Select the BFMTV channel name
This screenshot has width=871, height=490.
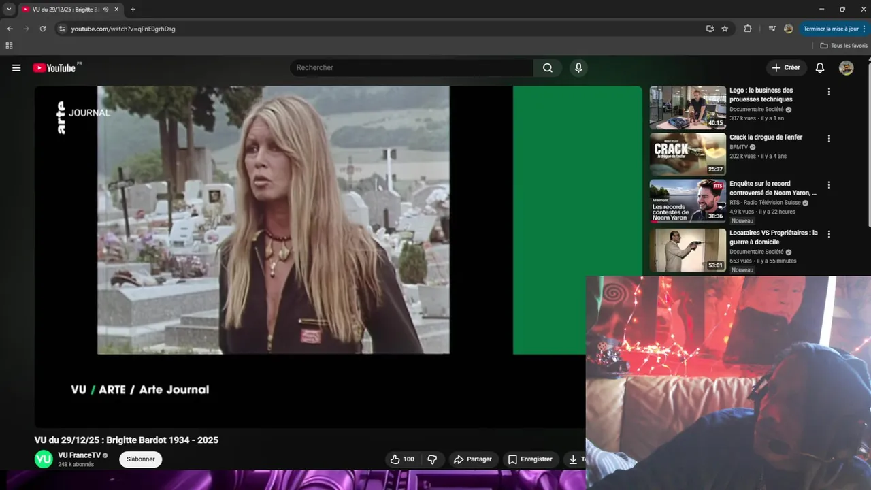[738, 147]
